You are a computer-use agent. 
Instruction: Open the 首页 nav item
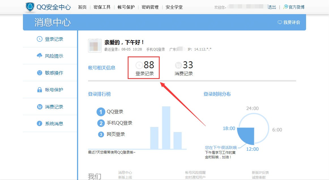pyautogui.click(x=82, y=7)
